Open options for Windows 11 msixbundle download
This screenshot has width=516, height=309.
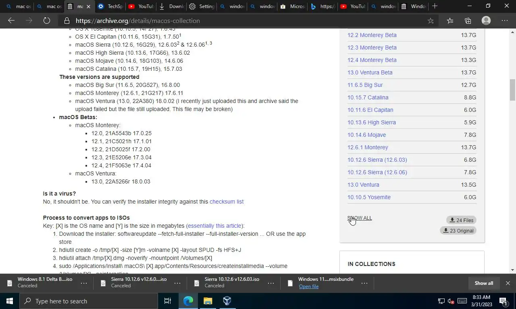pos(364,283)
